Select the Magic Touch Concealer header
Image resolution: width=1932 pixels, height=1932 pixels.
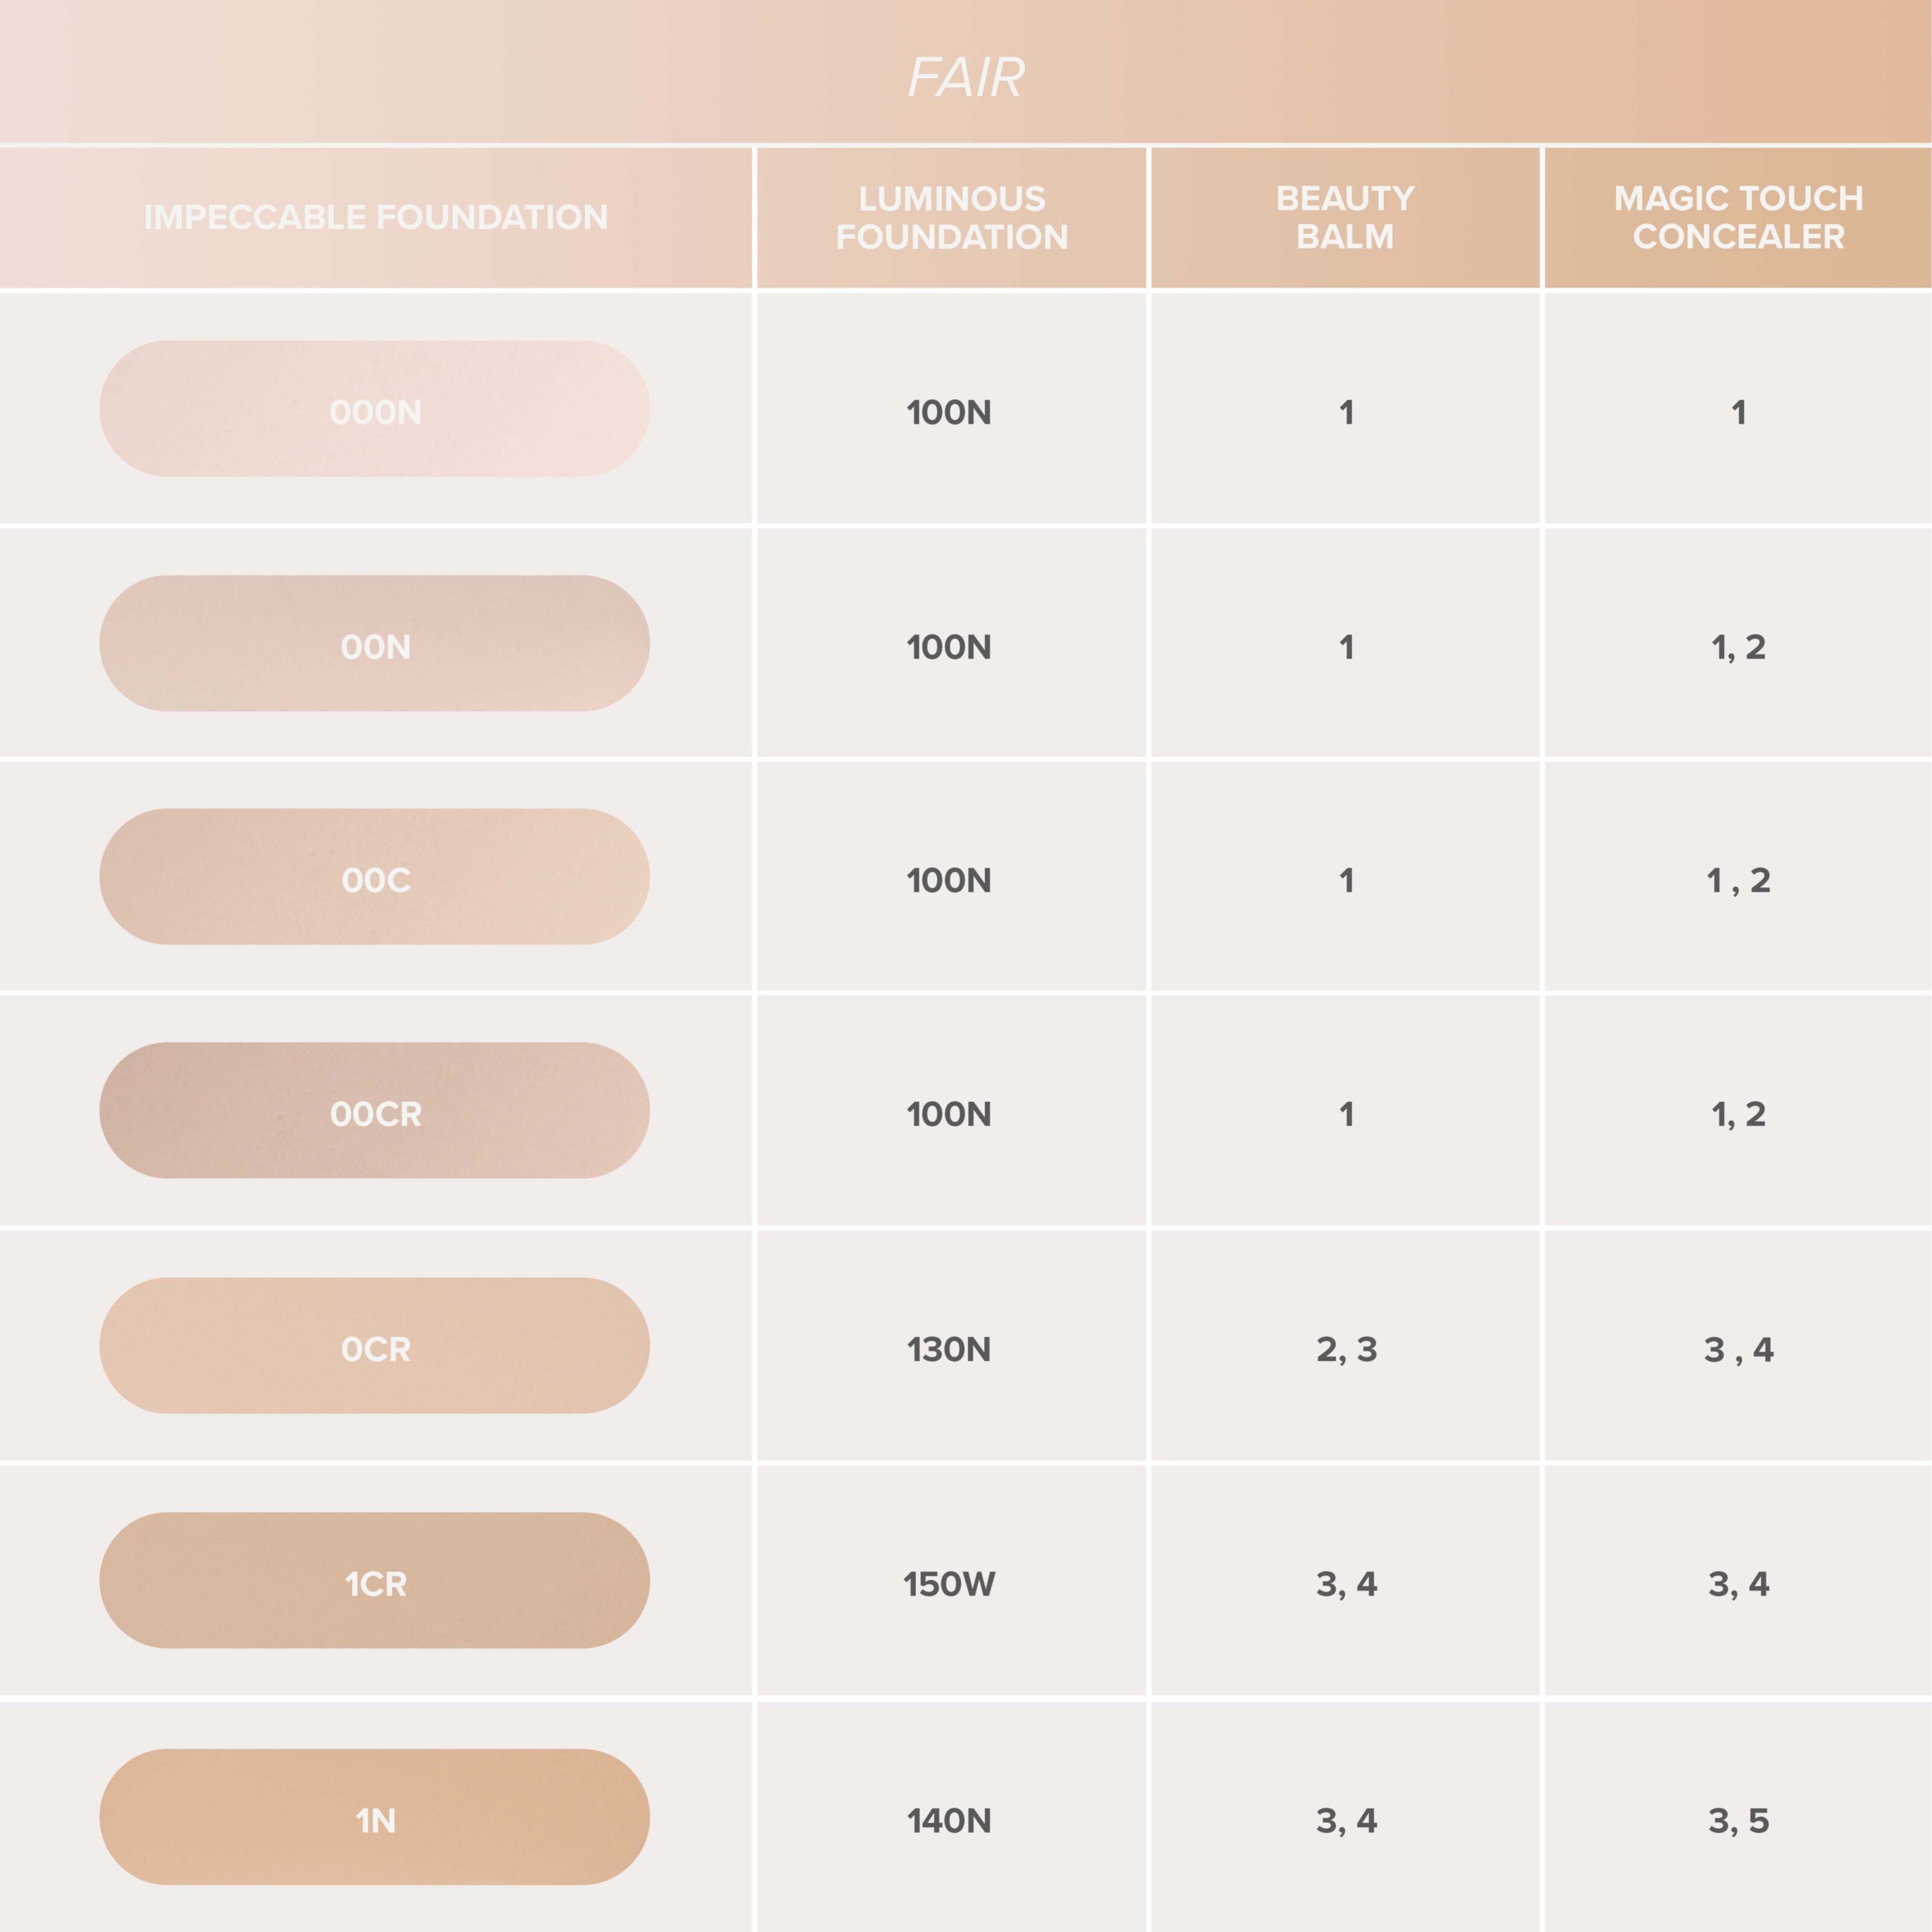pyautogui.click(x=1738, y=217)
